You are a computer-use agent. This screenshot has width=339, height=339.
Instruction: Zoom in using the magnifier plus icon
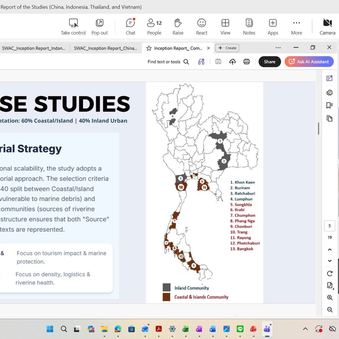pos(329,297)
